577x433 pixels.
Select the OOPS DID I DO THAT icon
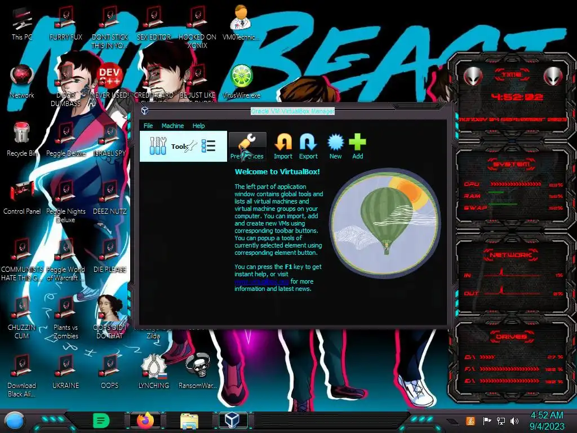(x=110, y=317)
